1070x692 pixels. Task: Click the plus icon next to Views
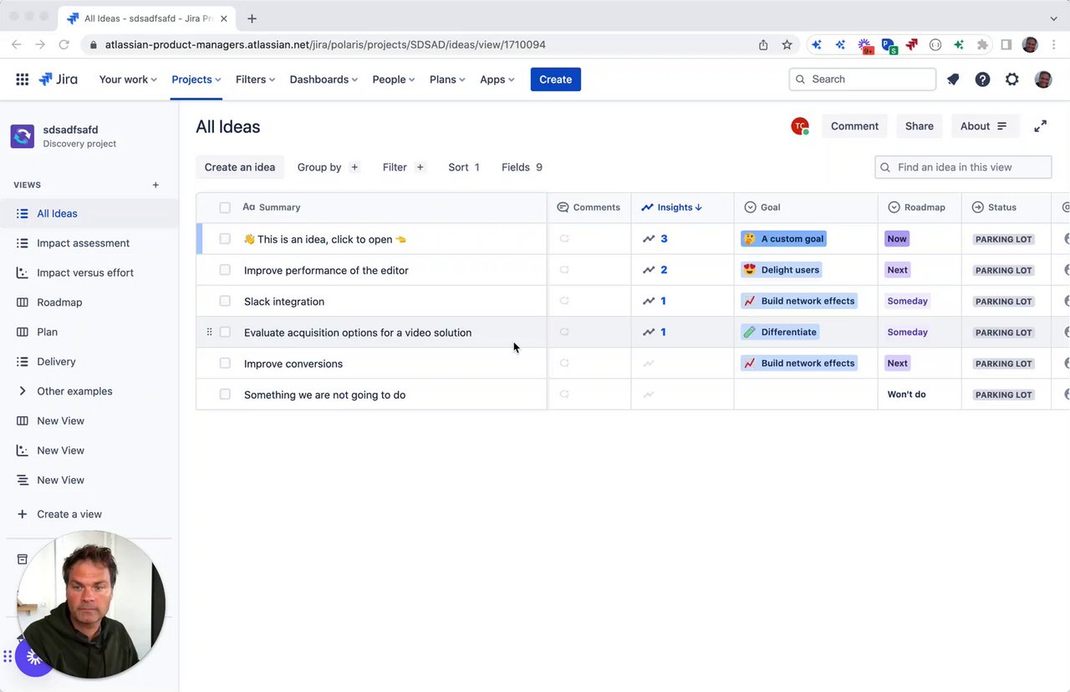pyautogui.click(x=155, y=185)
